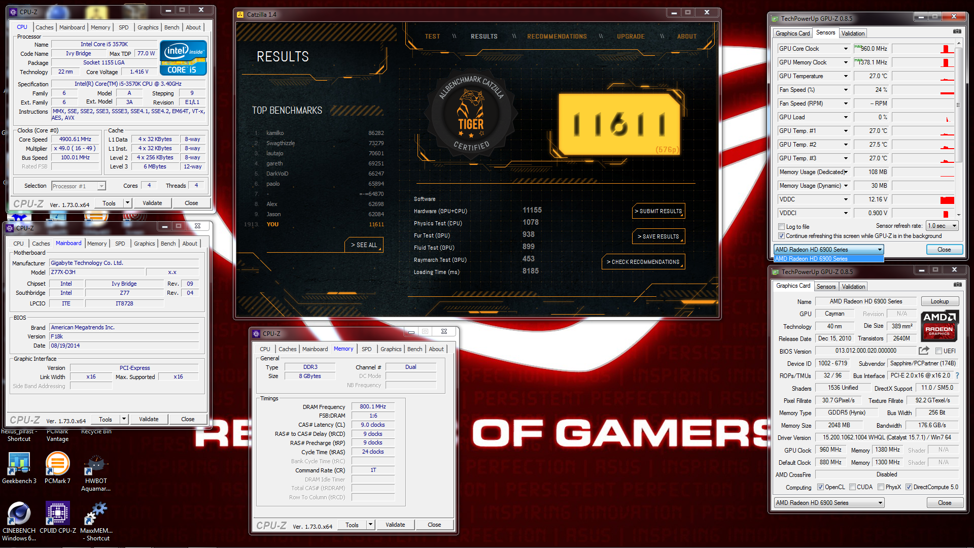Click title bar icon of GPU-Z Sensors window

tap(775, 19)
